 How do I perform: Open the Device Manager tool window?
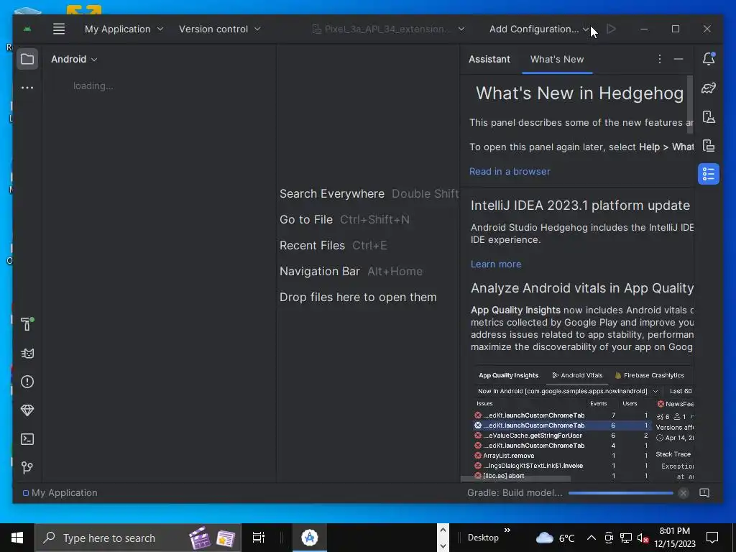coord(709,116)
